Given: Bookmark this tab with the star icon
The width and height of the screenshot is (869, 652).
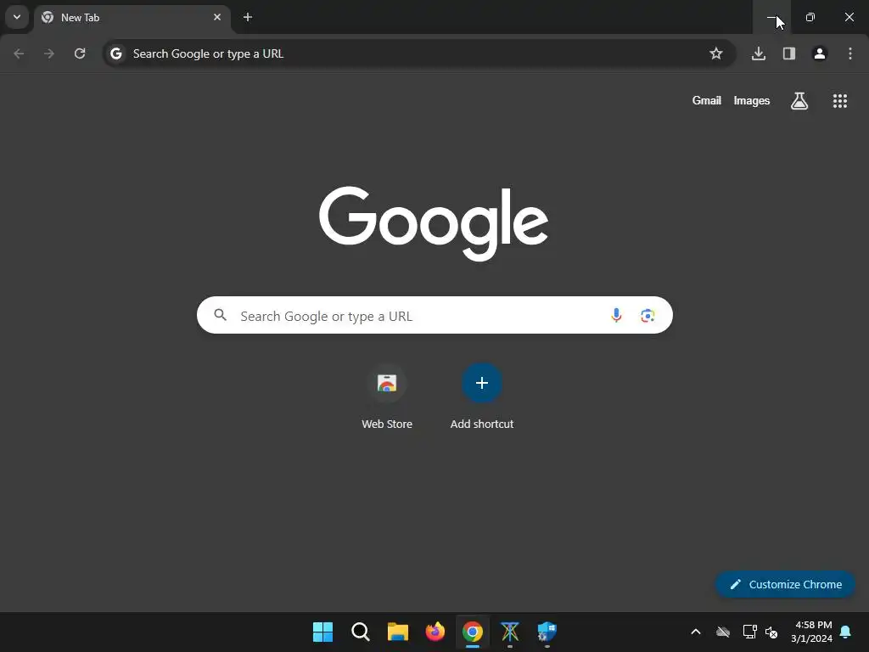Looking at the screenshot, I should tap(716, 53).
